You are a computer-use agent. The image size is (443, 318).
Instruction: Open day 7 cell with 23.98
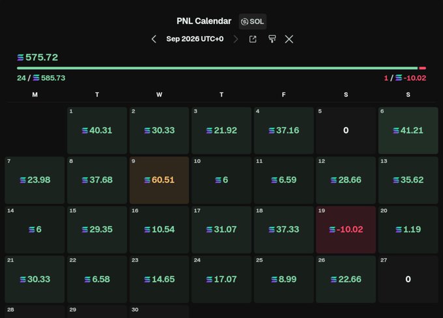(35, 180)
